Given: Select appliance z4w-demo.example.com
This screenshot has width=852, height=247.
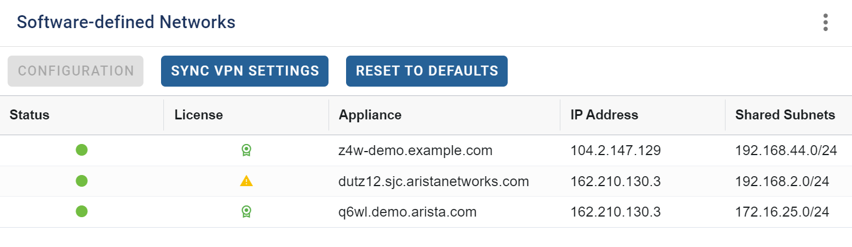Looking at the screenshot, I should pyautogui.click(x=416, y=150).
